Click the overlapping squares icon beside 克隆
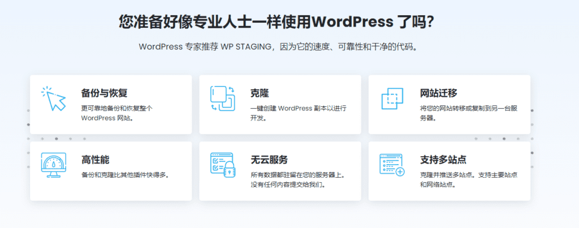 [x=223, y=98]
